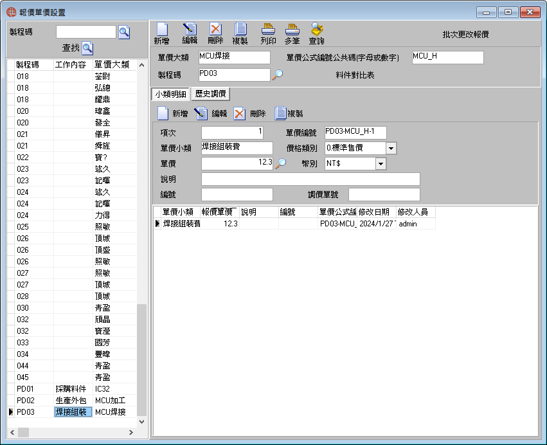Click the 報價單價 column header in the detail grid

click(219, 212)
